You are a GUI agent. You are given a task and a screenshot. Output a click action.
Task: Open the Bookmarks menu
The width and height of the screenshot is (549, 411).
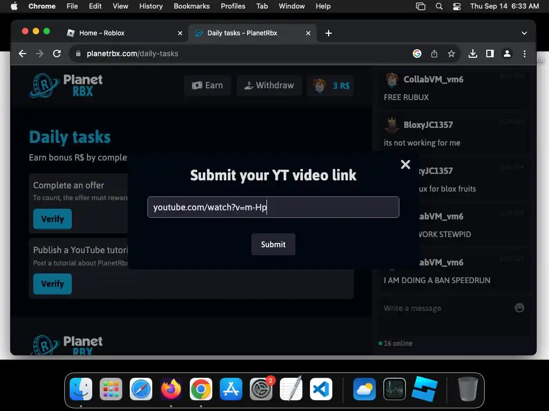(x=191, y=6)
